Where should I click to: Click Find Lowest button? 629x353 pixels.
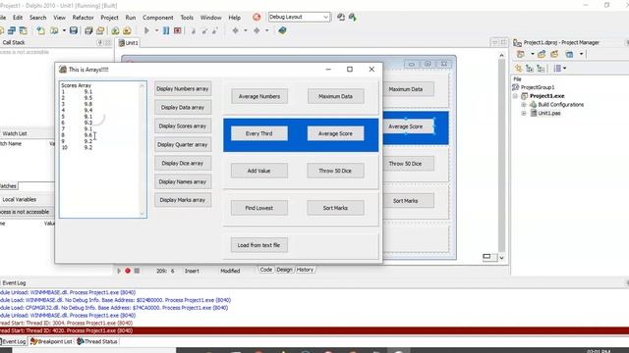click(x=259, y=208)
